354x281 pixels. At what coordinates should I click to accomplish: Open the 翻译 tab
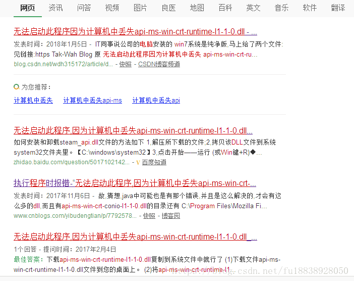point(338,8)
